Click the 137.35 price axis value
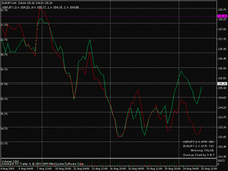This screenshot has height=171, width=228. click(x=222, y=39)
